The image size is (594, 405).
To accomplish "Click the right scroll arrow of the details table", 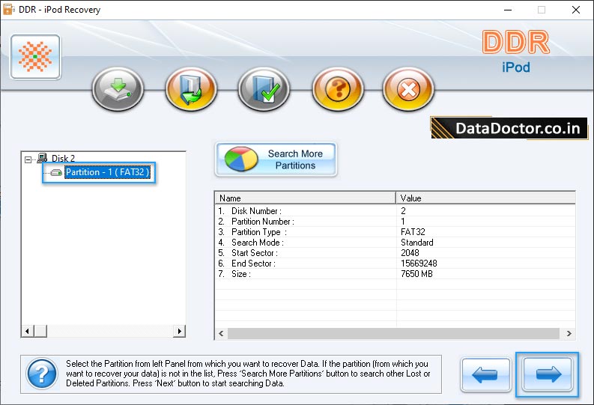I will [x=569, y=333].
